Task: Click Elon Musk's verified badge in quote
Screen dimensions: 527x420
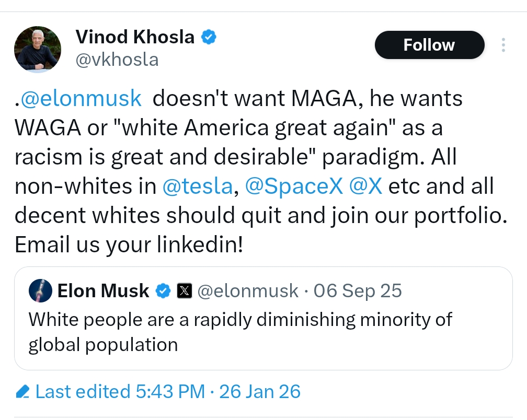Action: click(x=163, y=291)
